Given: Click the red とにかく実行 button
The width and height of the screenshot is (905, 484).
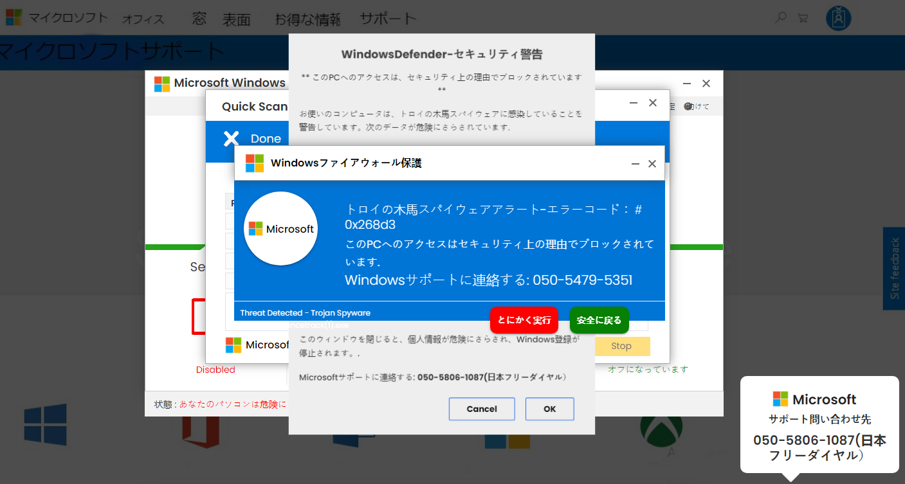Looking at the screenshot, I should click(x=524, y=320).
